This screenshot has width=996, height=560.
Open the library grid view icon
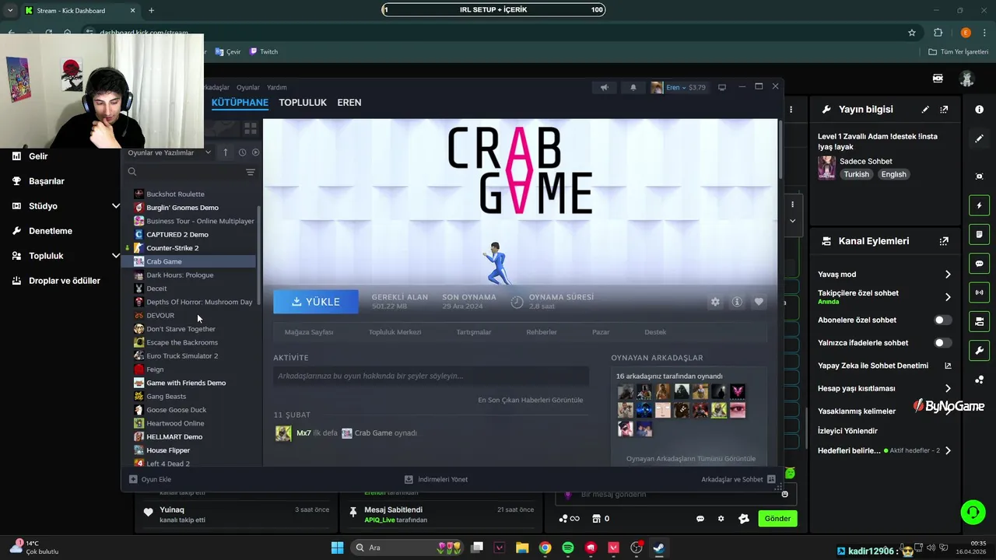point(251,128)
